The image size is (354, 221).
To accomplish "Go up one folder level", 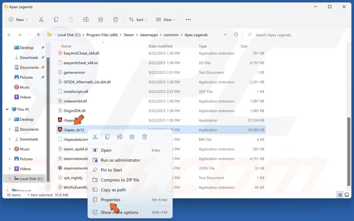I will pos(39,35).
